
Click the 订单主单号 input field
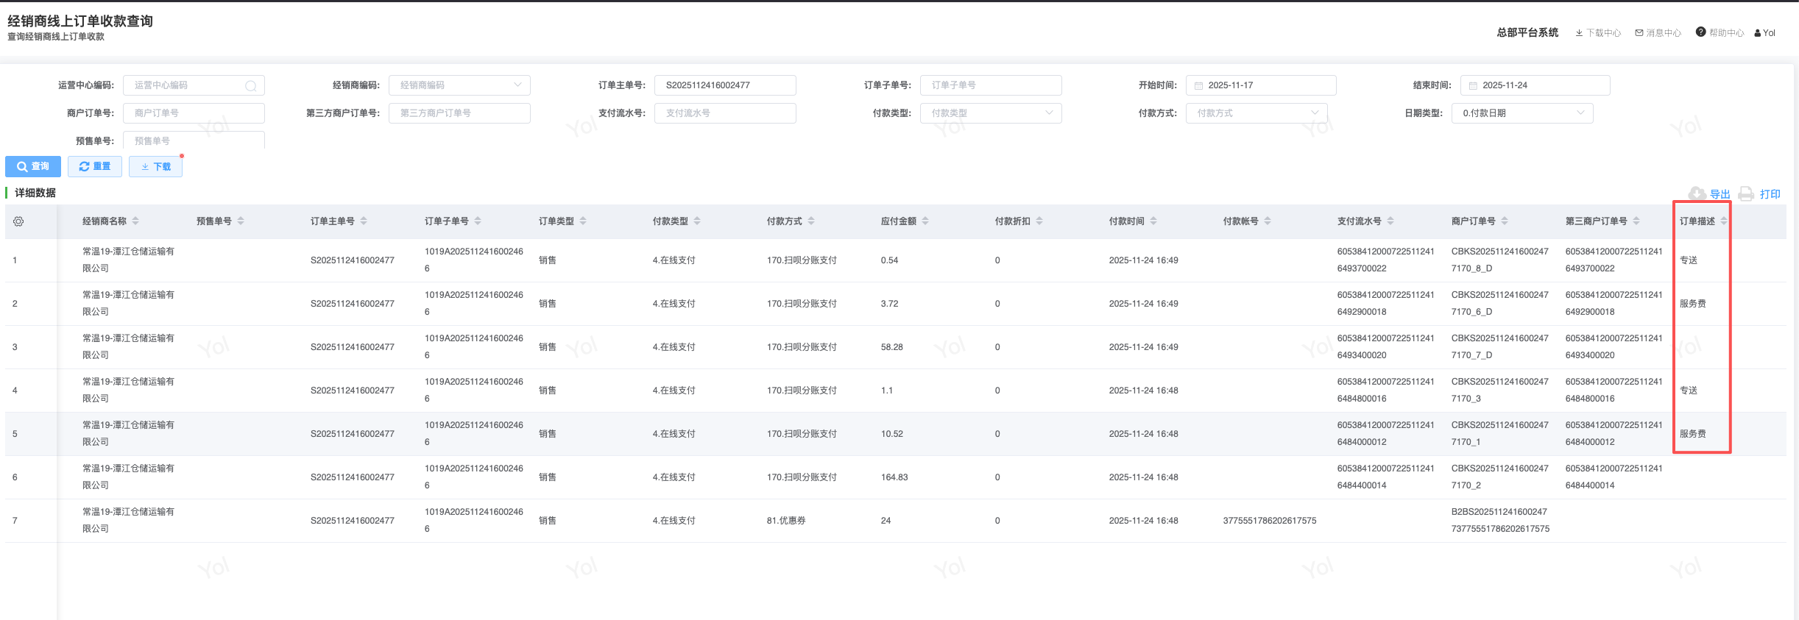point(724,85)
